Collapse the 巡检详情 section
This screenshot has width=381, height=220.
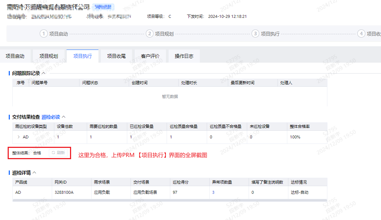point(35,172)
